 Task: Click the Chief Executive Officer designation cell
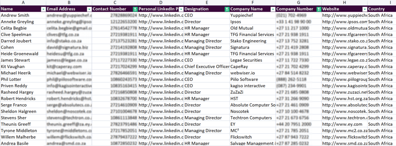pos(207,67)
